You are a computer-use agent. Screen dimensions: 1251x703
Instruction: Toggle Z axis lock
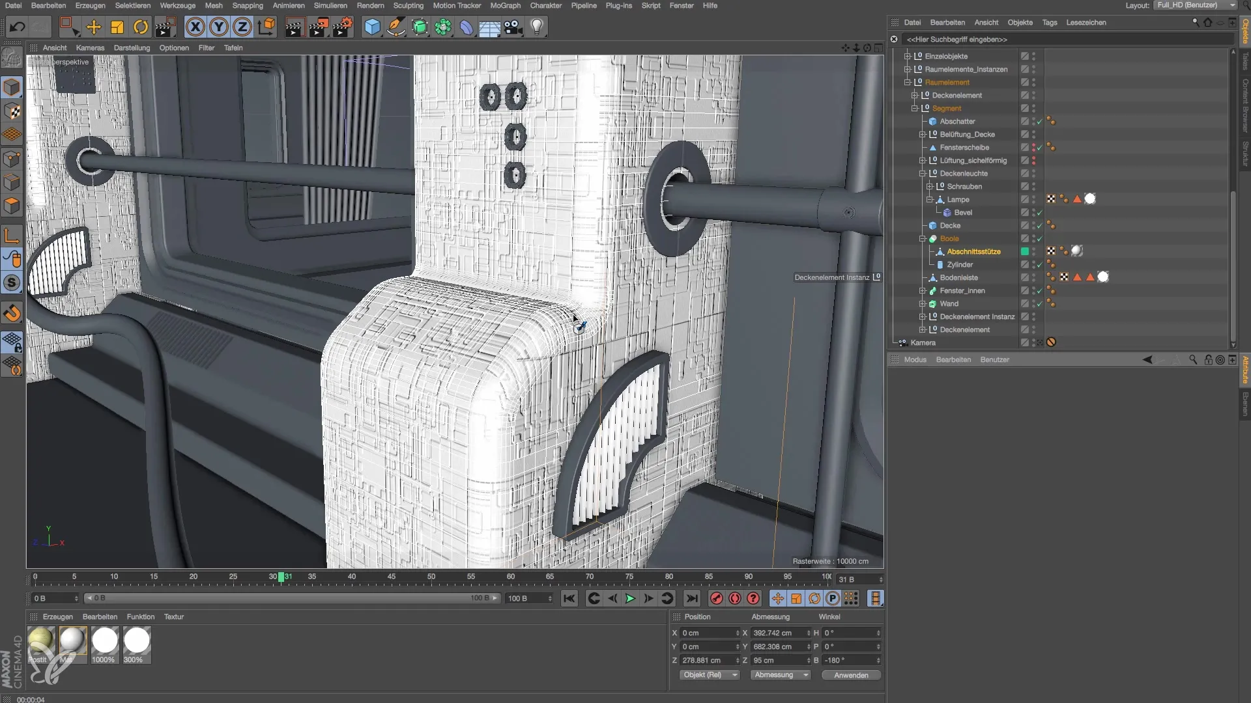coord(242,27)
